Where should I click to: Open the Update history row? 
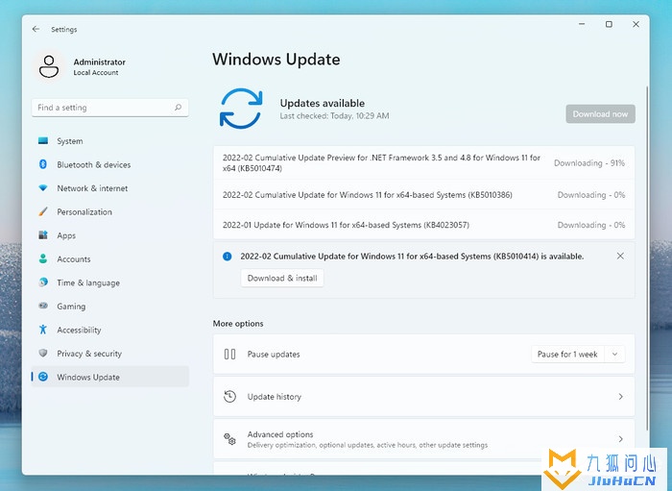(x=424, y=397)
